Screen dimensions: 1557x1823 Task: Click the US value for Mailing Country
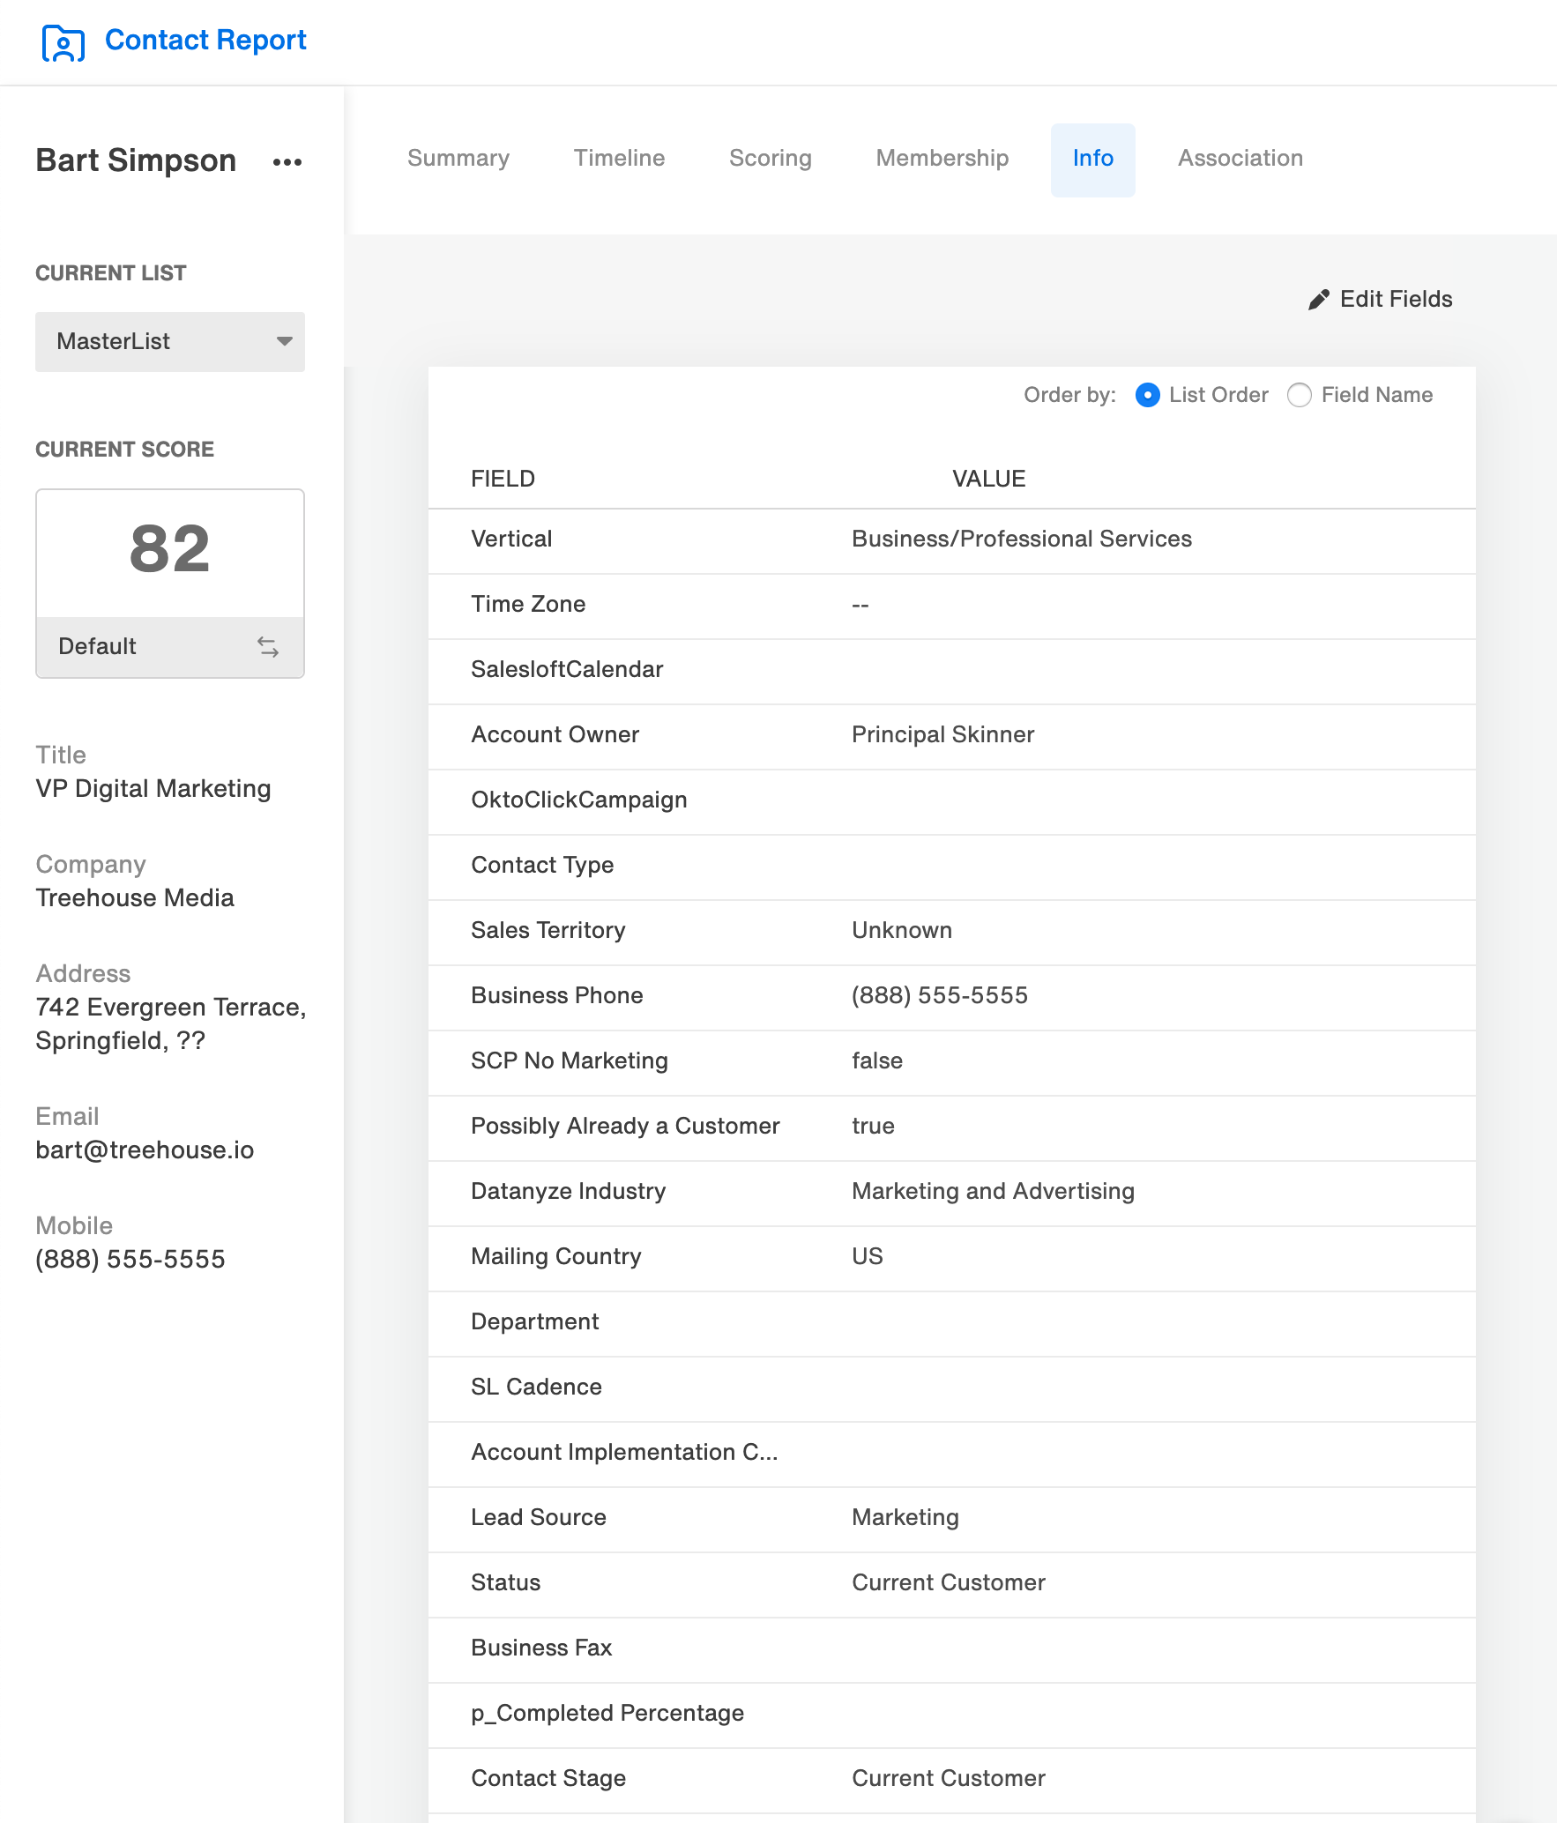pyautogui.click(x=868, y=1257)
